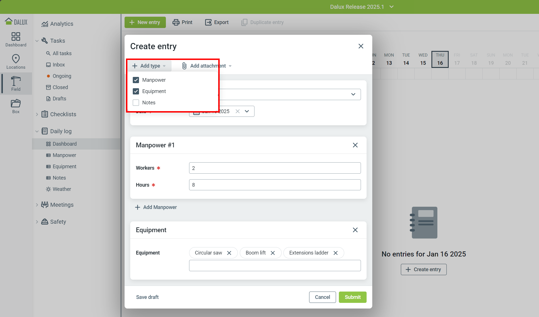Remove the Manpower #1 section

click(x=355, y=145)
